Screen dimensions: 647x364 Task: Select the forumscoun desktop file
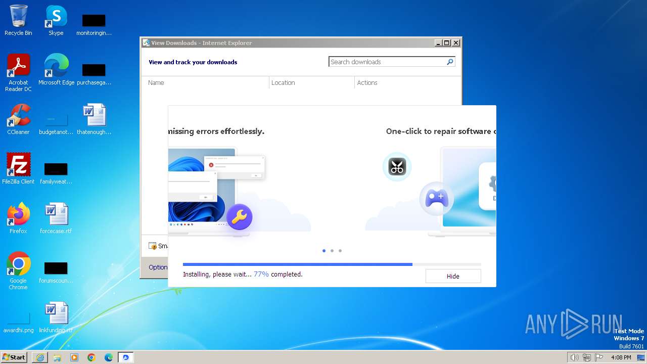point(56,272)
